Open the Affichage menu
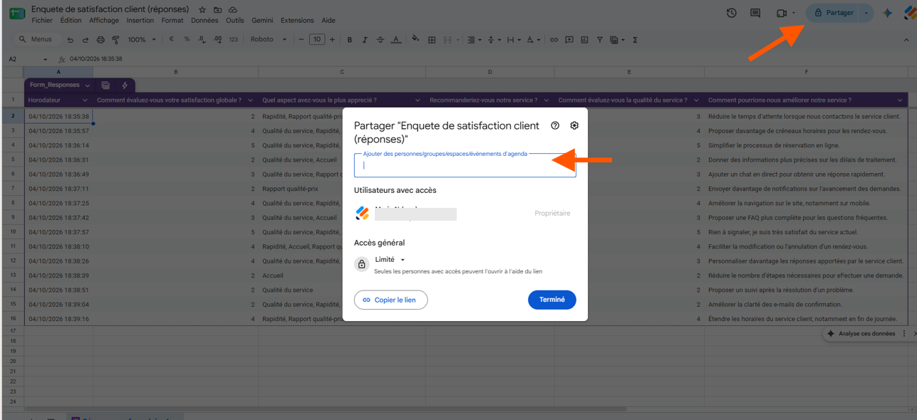 (104, 21)
